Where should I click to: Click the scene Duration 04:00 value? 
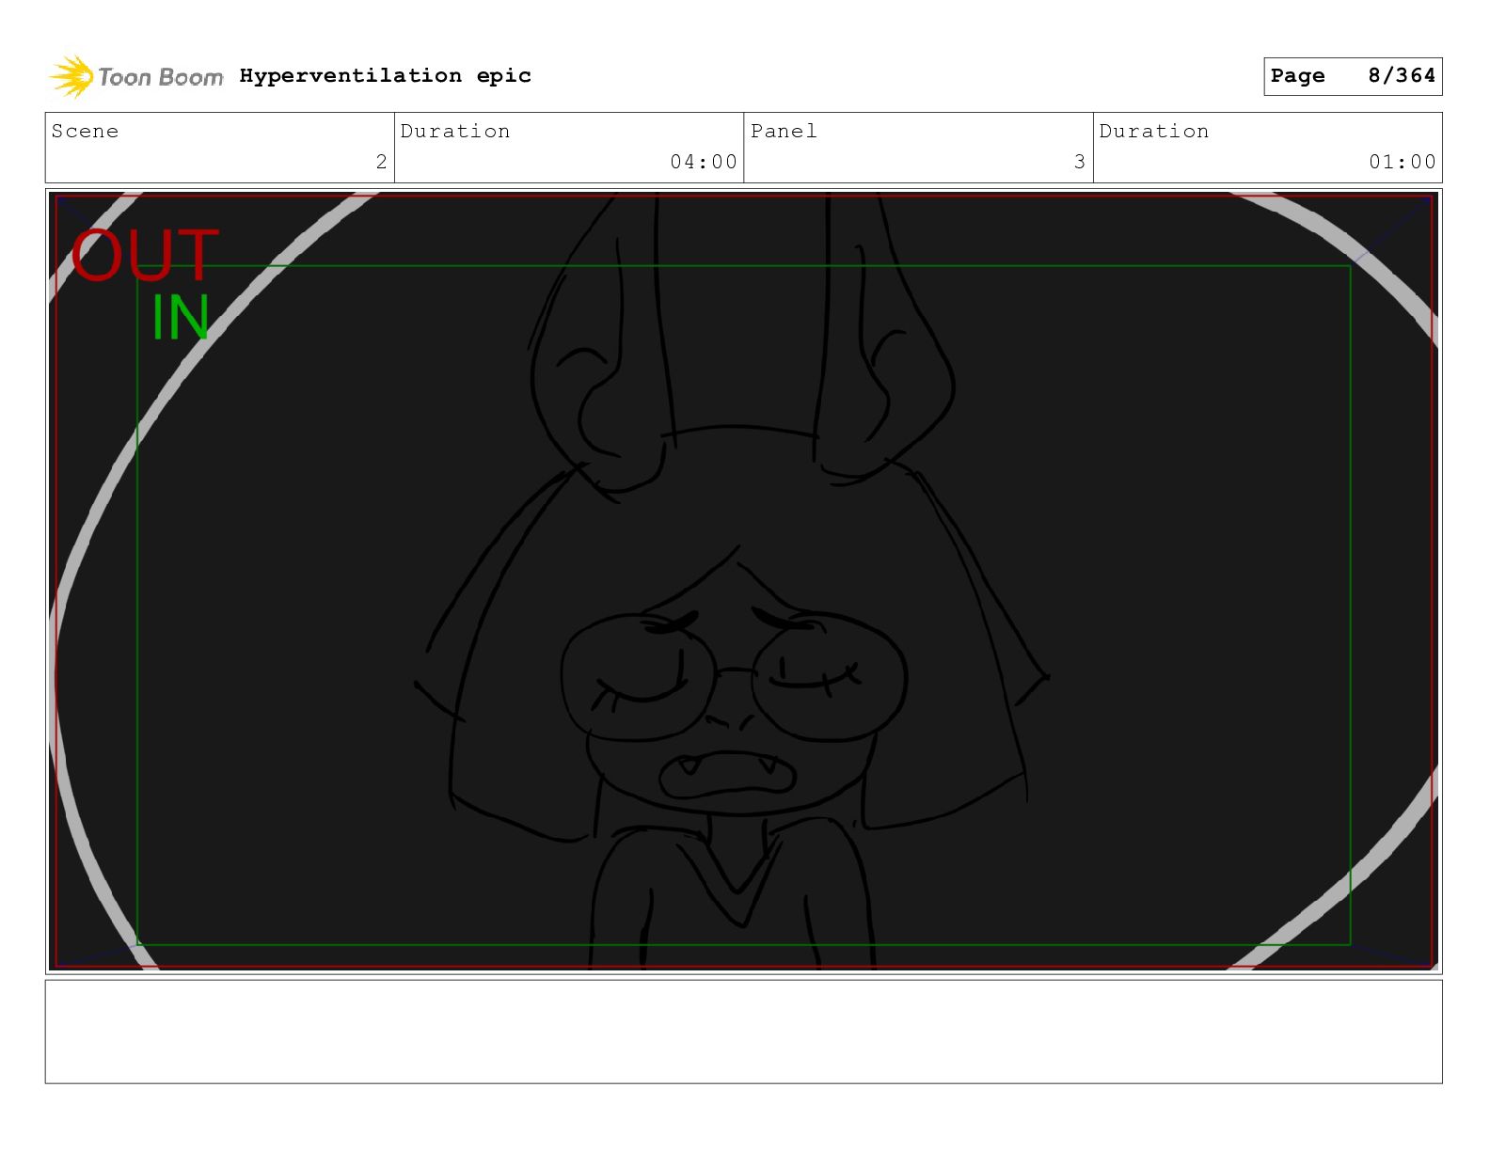tap(704, 162)
